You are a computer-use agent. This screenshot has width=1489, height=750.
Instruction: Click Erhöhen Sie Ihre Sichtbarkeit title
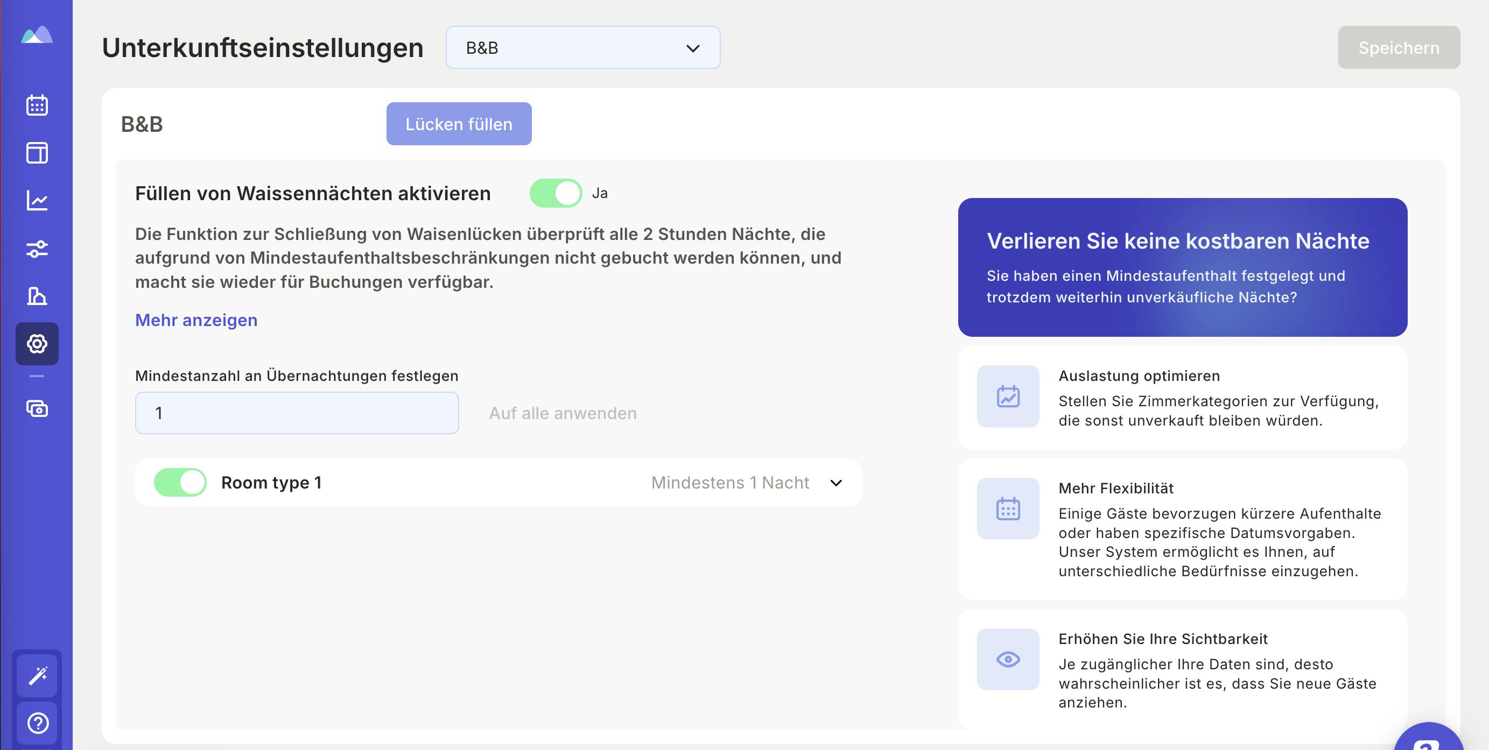pos(1163,639)
